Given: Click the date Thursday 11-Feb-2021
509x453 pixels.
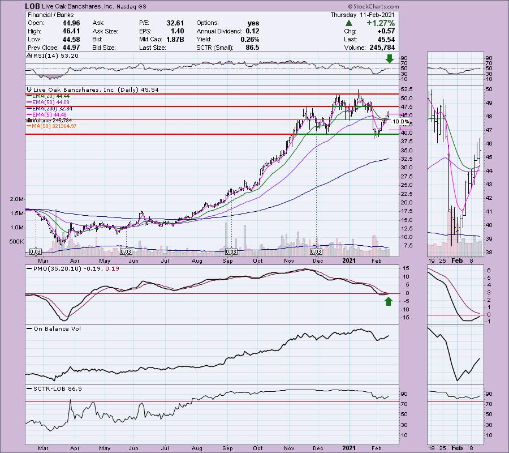Looking at the screenshot, I should click(x=363, y=15).
